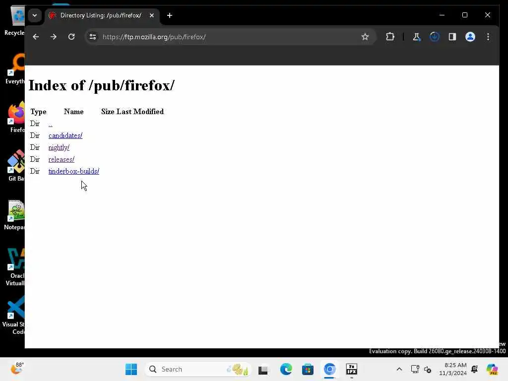Select the Oracle VirtualBox desktop shortcut
This screenshot has width=508, height=381.
coord(15,267)
